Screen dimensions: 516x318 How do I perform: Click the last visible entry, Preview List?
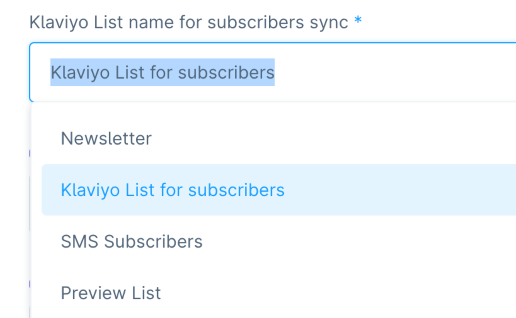point(111,293)
